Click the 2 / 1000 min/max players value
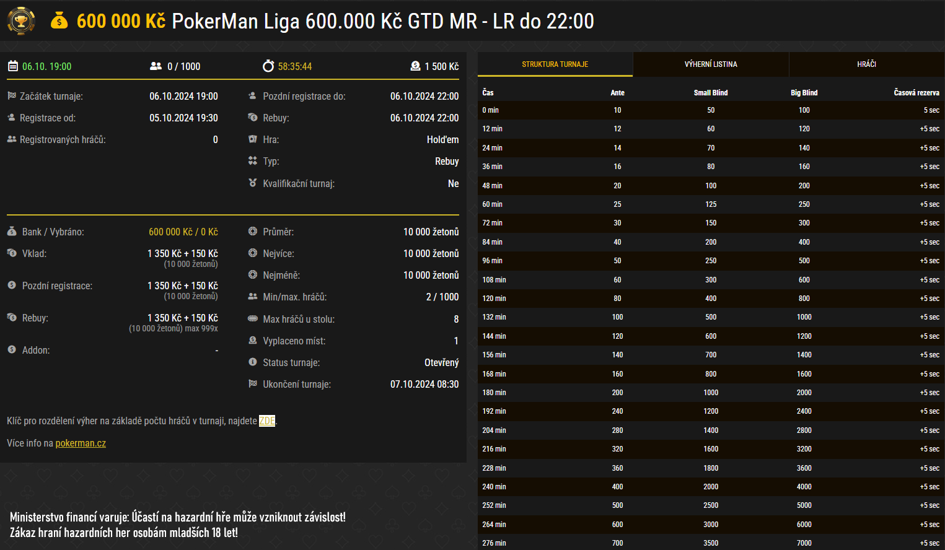945x550 pixels. (442, 297)
